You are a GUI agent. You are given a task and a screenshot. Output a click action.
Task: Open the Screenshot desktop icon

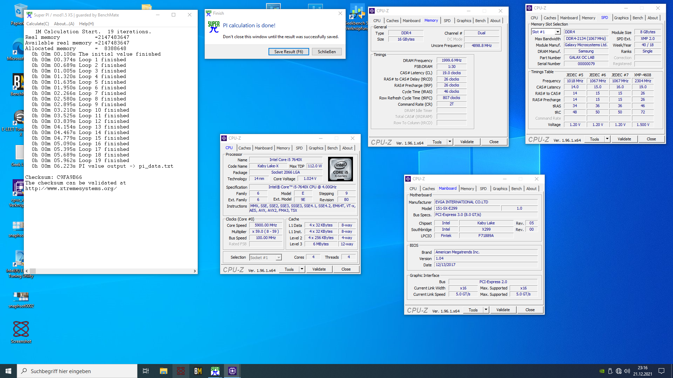[21, 332]
